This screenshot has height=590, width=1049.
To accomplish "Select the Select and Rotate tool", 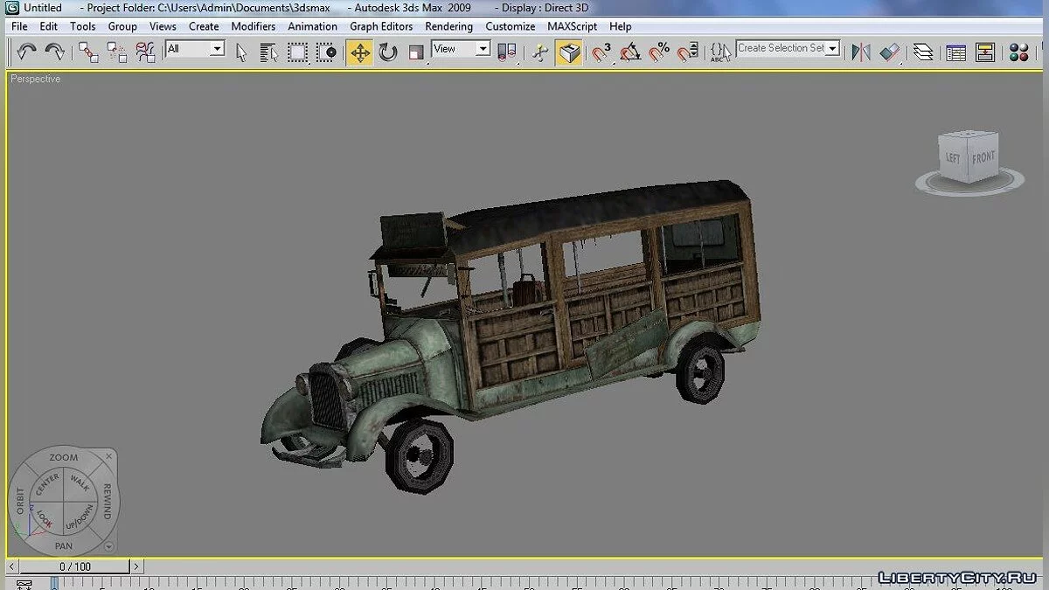I will pos(388,52).
